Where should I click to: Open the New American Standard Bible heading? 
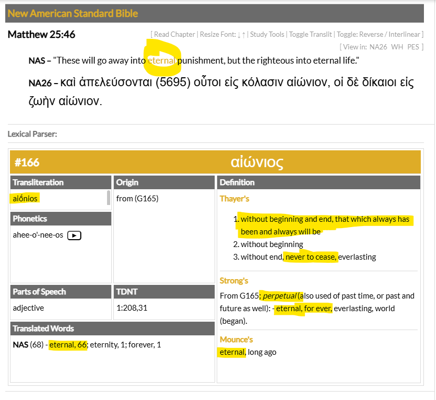coord(73,13)
